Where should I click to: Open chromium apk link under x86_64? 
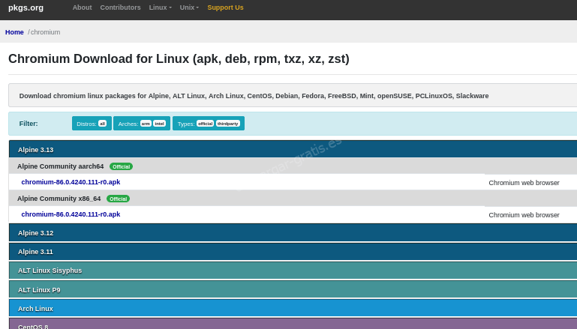coord(71,214)
